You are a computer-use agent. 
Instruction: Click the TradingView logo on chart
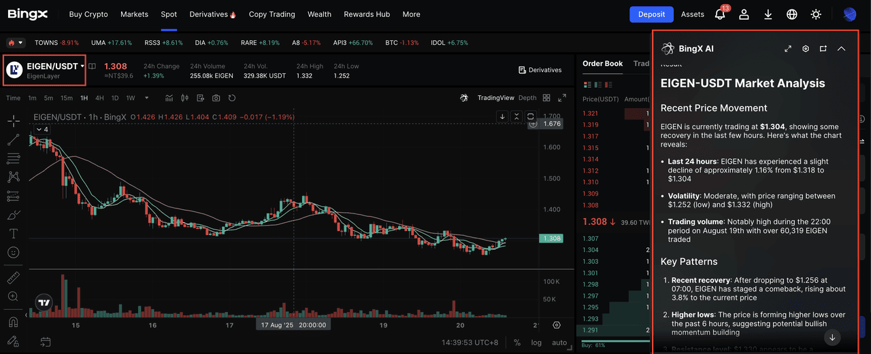pyautogui.click(x=44, y=302)
